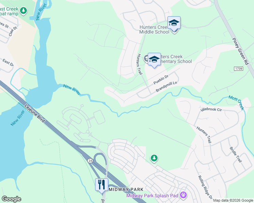Click the green park tree icon near Midway Park
This screenshot has width=254, height=203.
(x=154, y=158)
